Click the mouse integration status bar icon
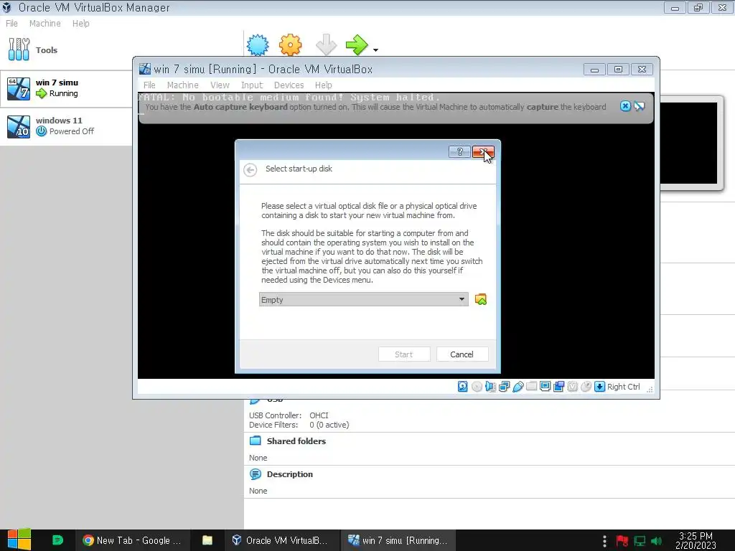The image size is (735, 551). pyautogui.click(x=586, y=387)
